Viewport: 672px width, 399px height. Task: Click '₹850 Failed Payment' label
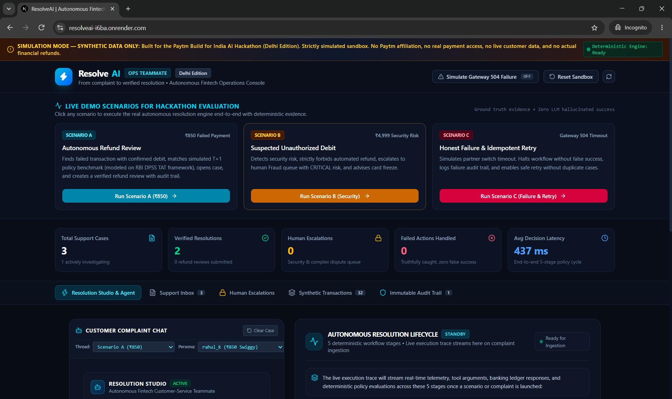point(208,135)
